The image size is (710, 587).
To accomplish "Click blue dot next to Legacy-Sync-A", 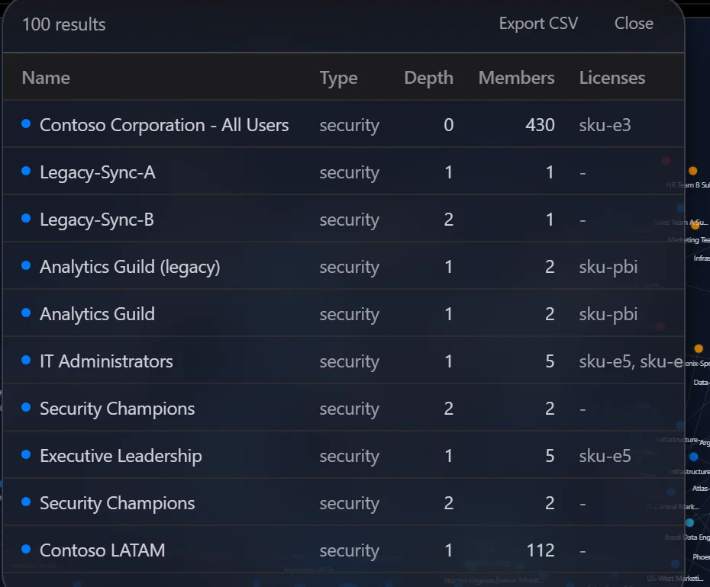I will (x=26, y=171).
